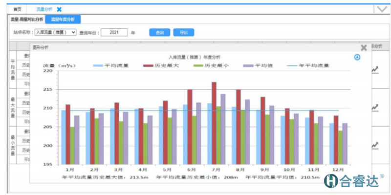The height and width of the screenshot is (195, 391).
Task: Switch to the 首页 tab
Action: pos(18,9)
